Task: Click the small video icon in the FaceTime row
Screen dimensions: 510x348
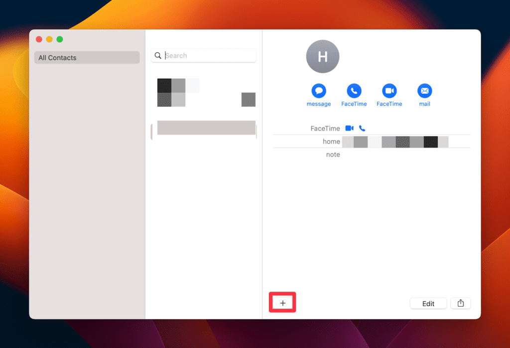Action: tap(349, 128)
